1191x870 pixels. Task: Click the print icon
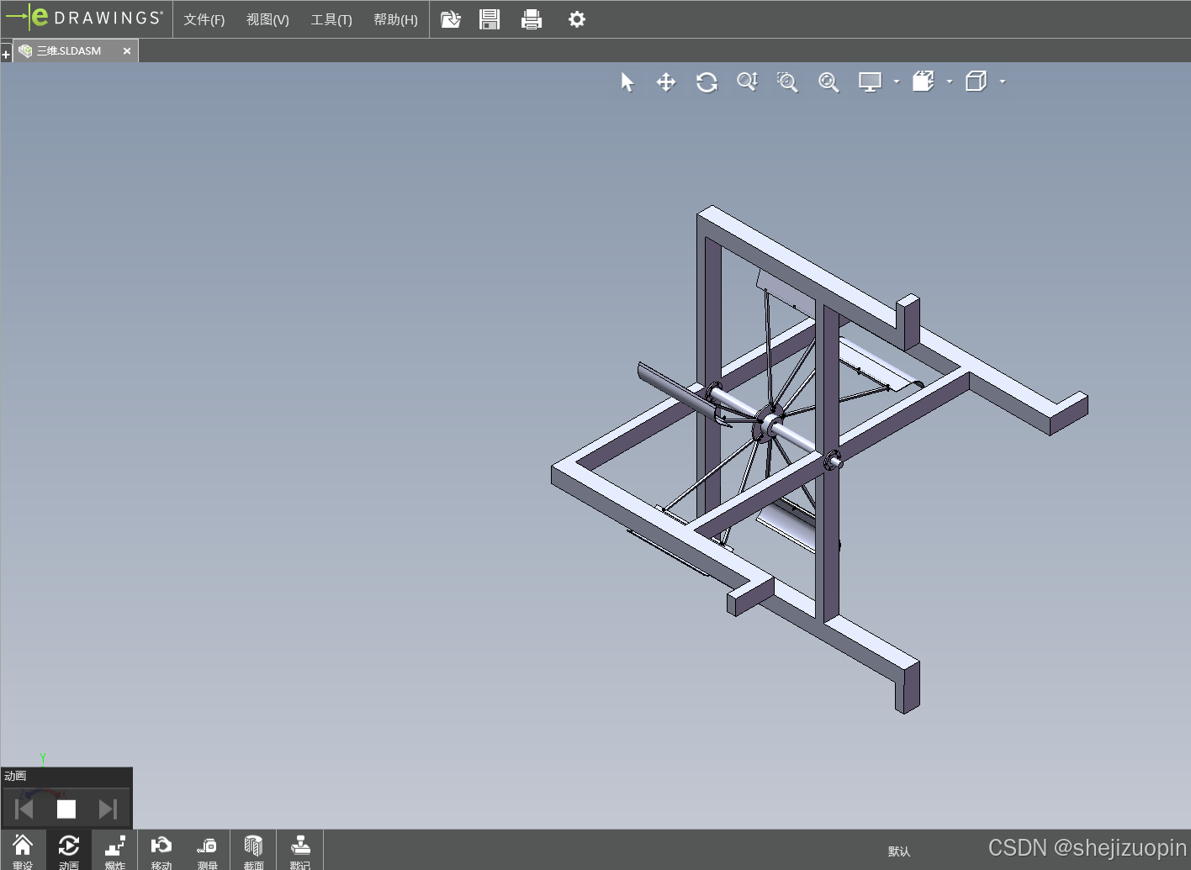click(x=532, y=19)
